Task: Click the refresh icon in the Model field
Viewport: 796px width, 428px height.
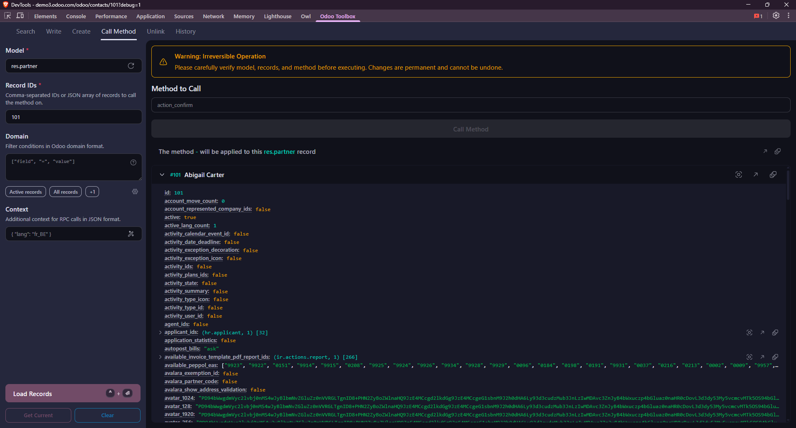Action: coord(131,66)
